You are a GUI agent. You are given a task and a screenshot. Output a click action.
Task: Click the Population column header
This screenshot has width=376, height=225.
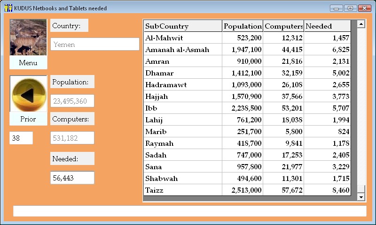[x=243, y=26]
